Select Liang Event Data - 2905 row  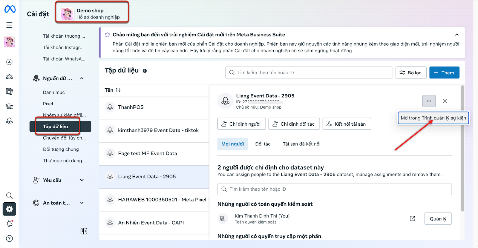[154, 177]
